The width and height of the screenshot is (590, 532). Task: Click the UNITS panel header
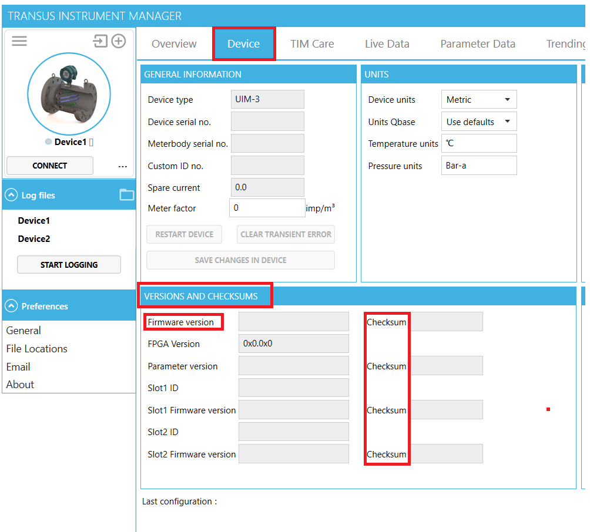[x=469, y=74]
